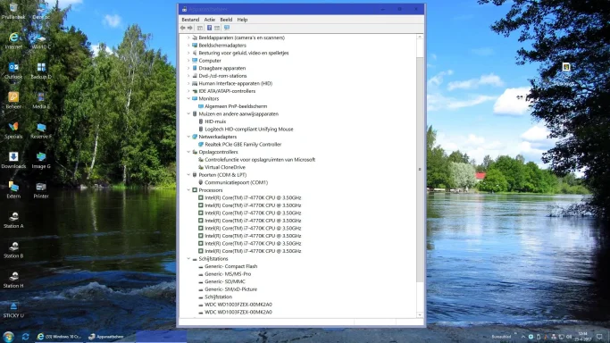Open the Beeld menu
This screenshot has width=610, height=343.
point(226,20)
